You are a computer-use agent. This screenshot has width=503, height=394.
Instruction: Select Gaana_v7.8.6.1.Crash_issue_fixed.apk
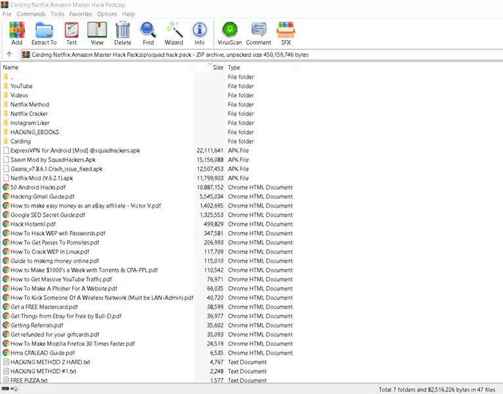(56, 169)
